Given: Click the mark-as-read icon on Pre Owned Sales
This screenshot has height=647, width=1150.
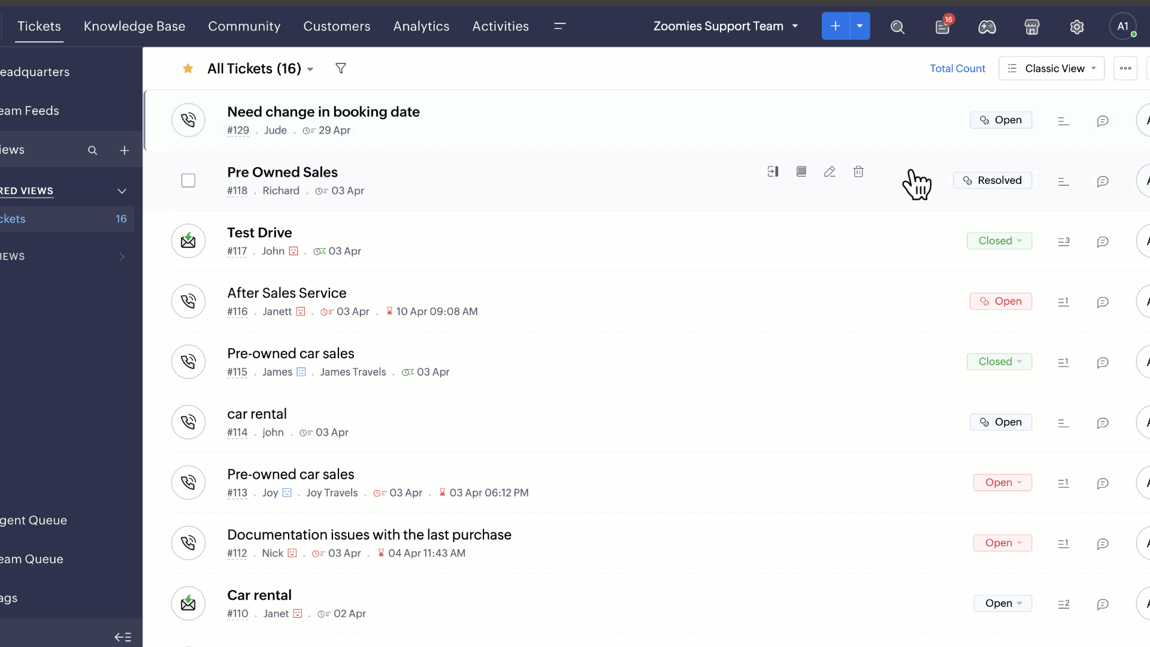Looking at the screenshot, I should click(x=801, y=172).
